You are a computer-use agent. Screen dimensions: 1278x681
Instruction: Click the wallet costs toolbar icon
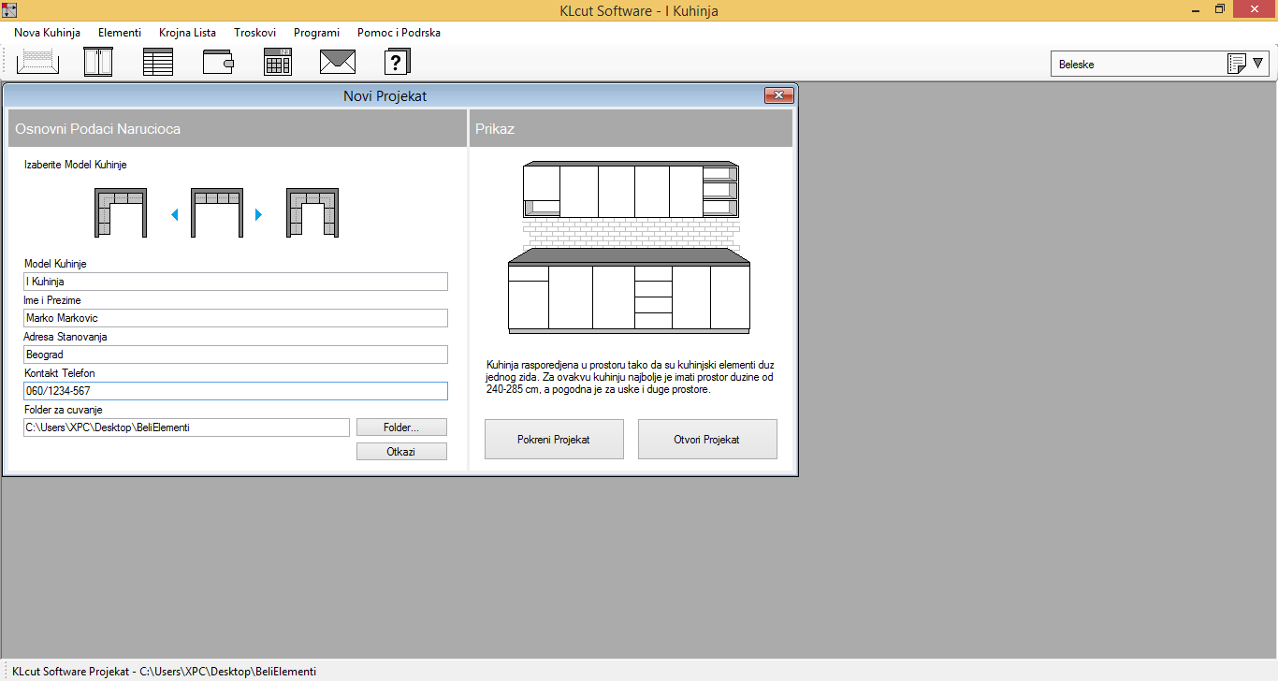coord(218,63)
